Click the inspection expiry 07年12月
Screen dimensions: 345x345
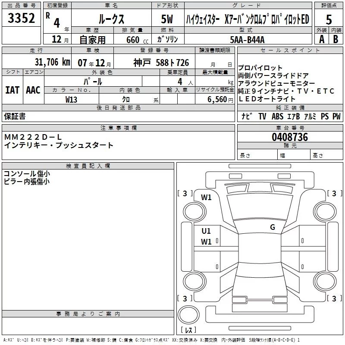(x=94, y=63)
